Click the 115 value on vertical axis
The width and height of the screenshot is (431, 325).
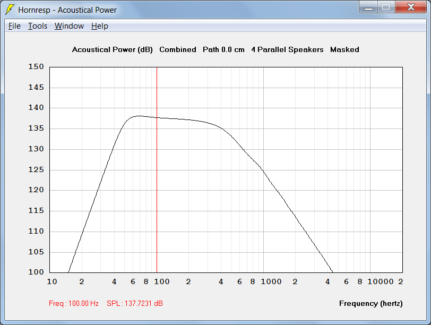coord(36,210)
